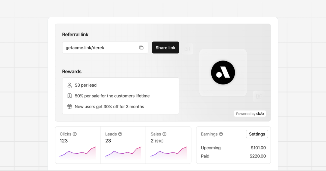Click the Paid earnings amount $220.00

[258, 156]
